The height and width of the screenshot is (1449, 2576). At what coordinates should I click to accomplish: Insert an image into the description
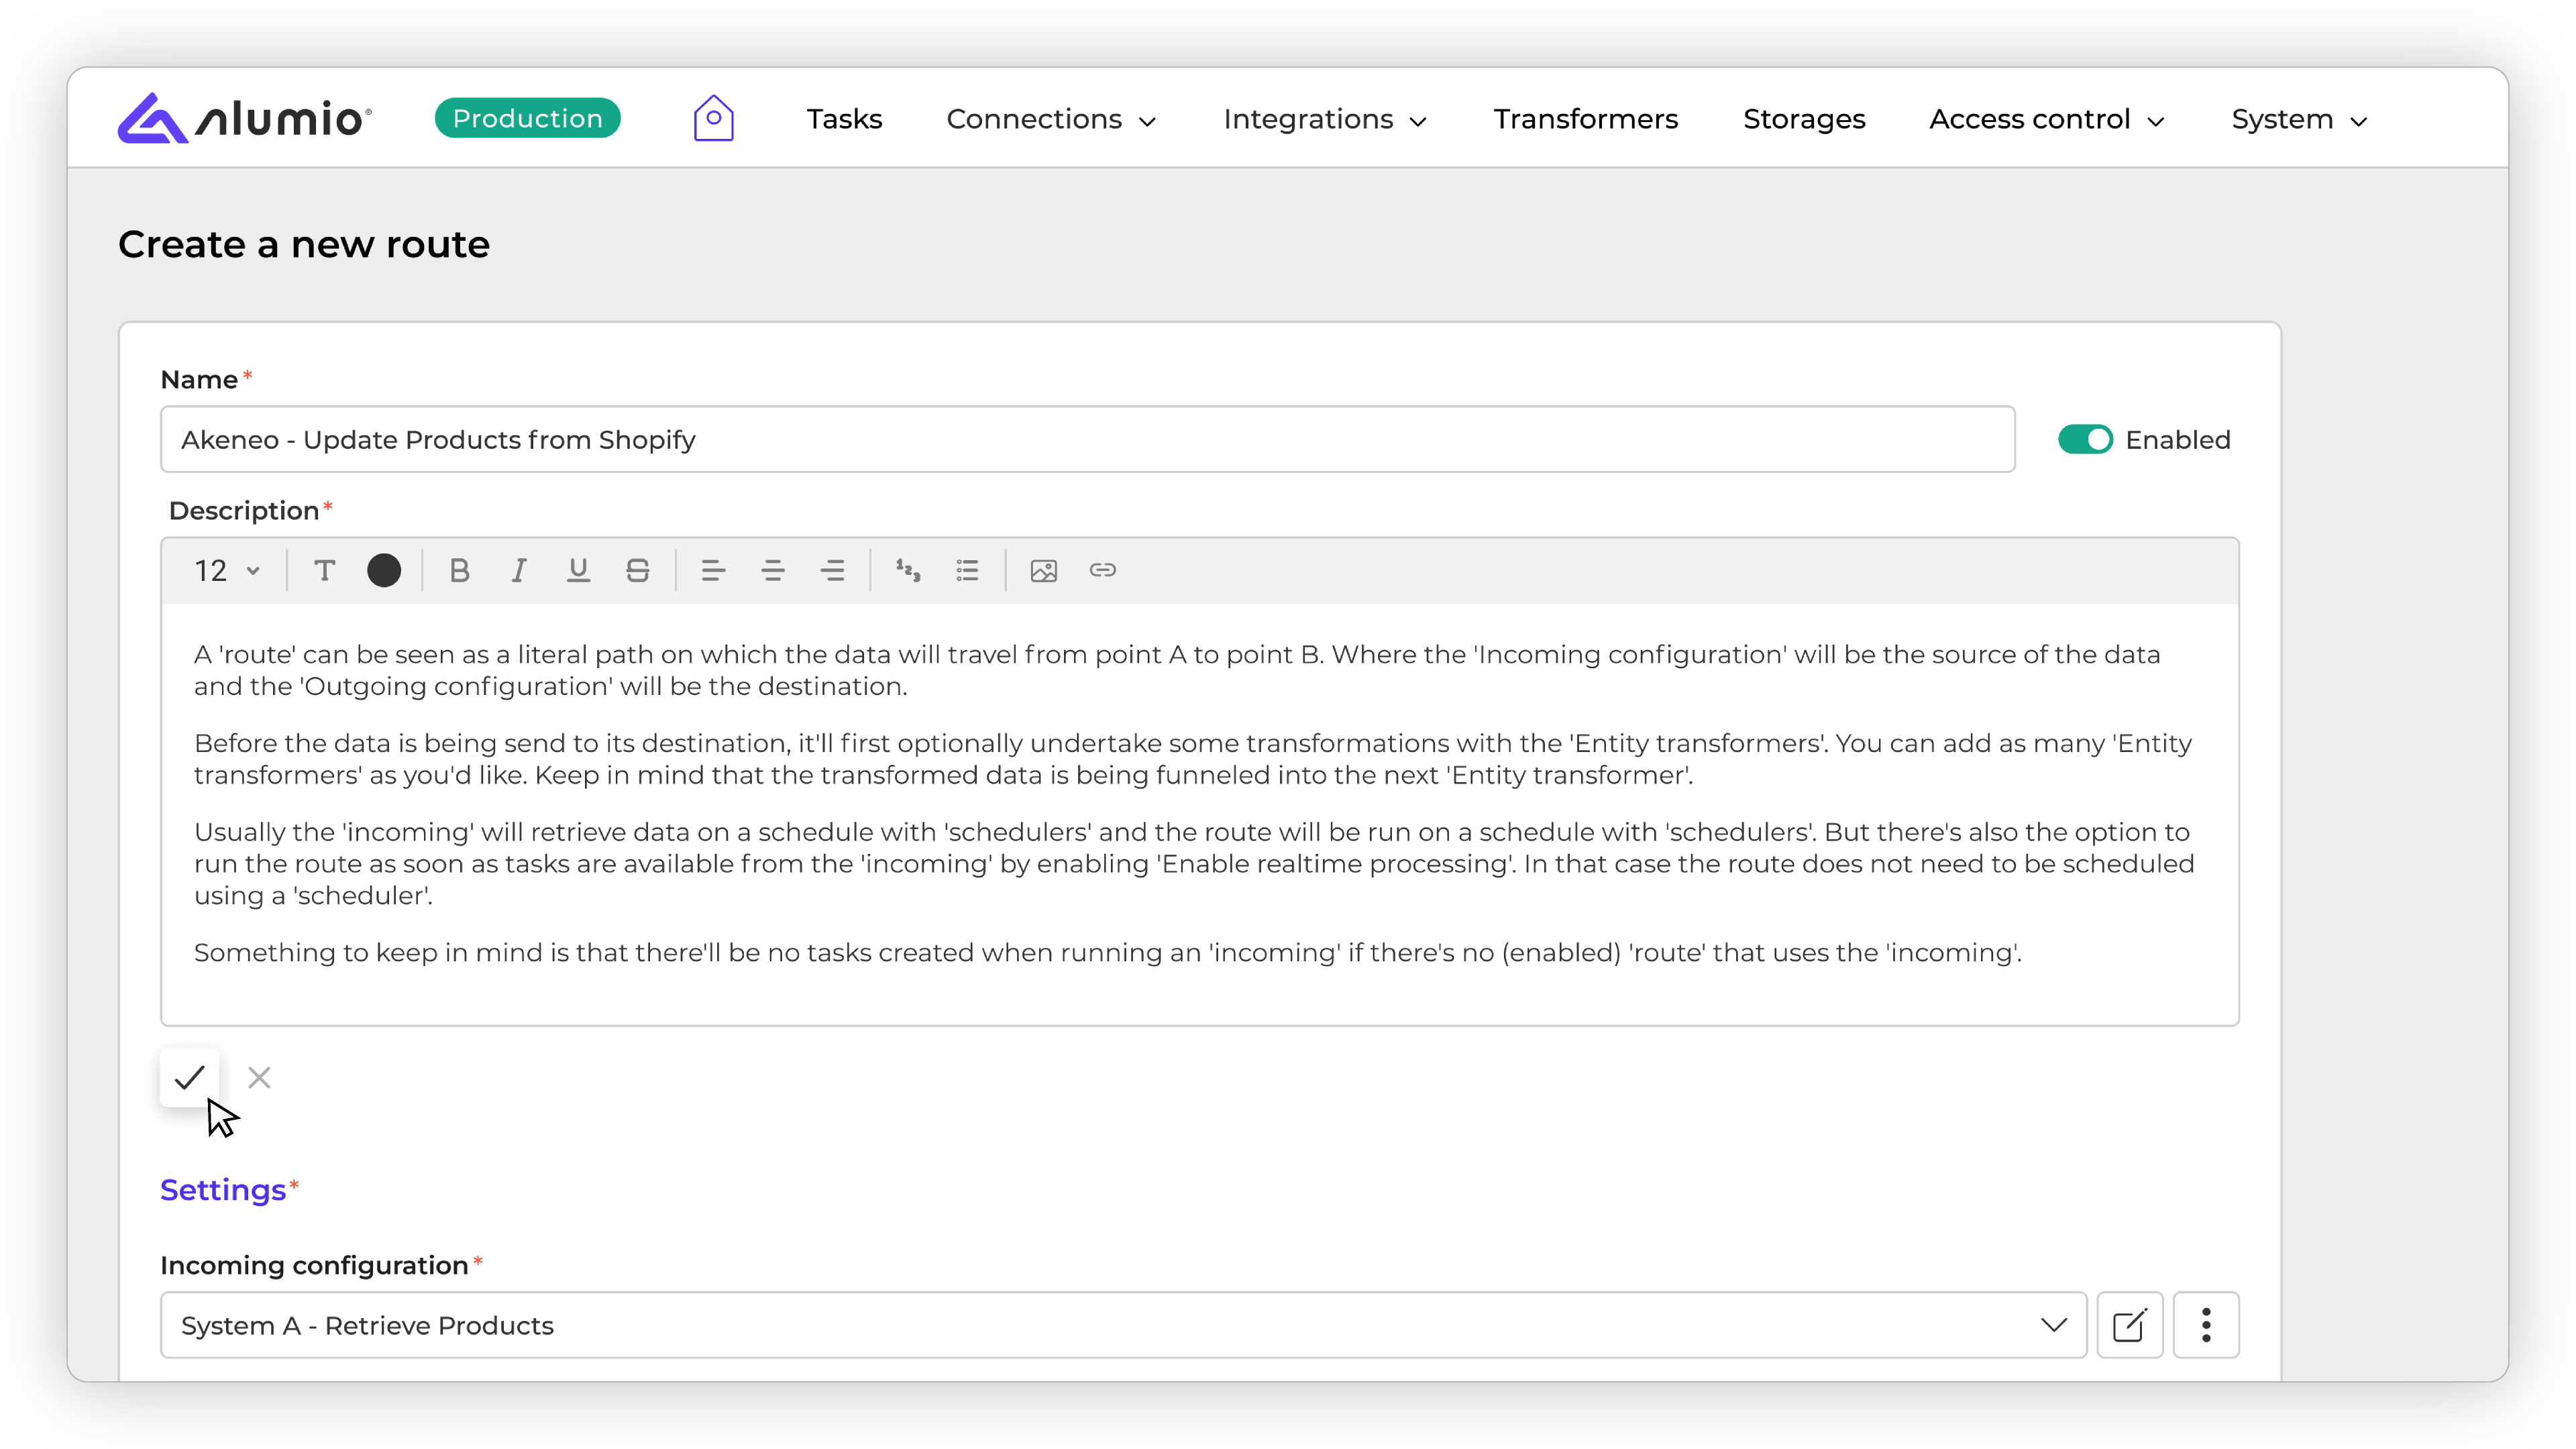(x=1043, y=570)
